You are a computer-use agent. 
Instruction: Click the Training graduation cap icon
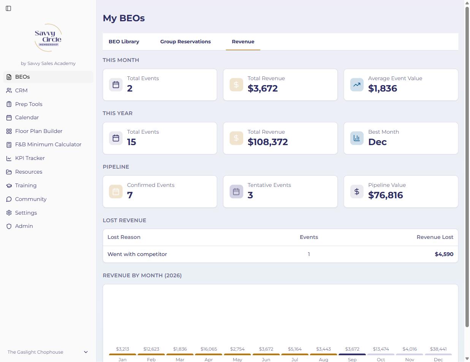9,185
